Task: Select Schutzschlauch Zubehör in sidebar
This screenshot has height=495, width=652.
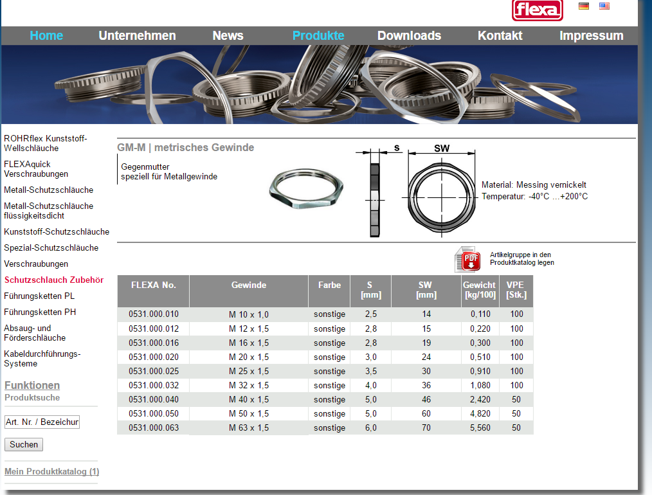Action: pos(54,280)
